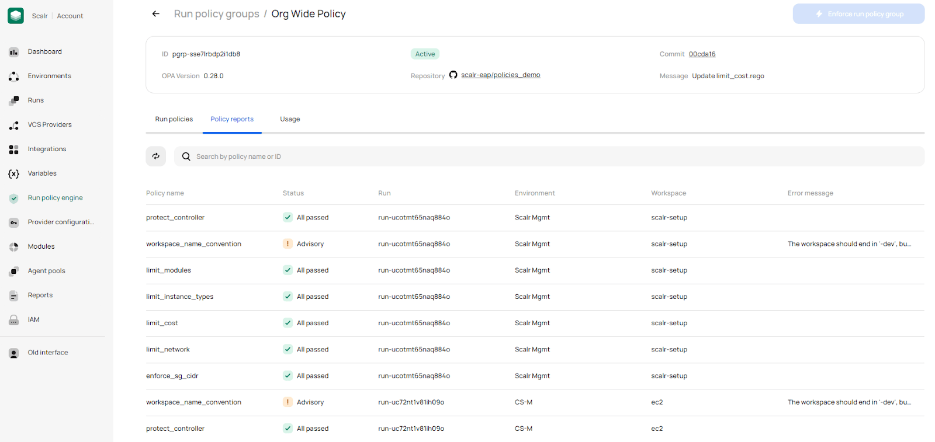The width and height of the screenshot is (935, 442).
Task: Click run-uc72nt1v81ih09o in the Advisory row
Action: click(x=411, y=402)
